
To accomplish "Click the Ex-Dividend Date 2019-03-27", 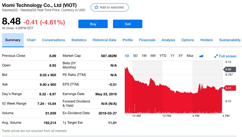I will coord(108,113).
